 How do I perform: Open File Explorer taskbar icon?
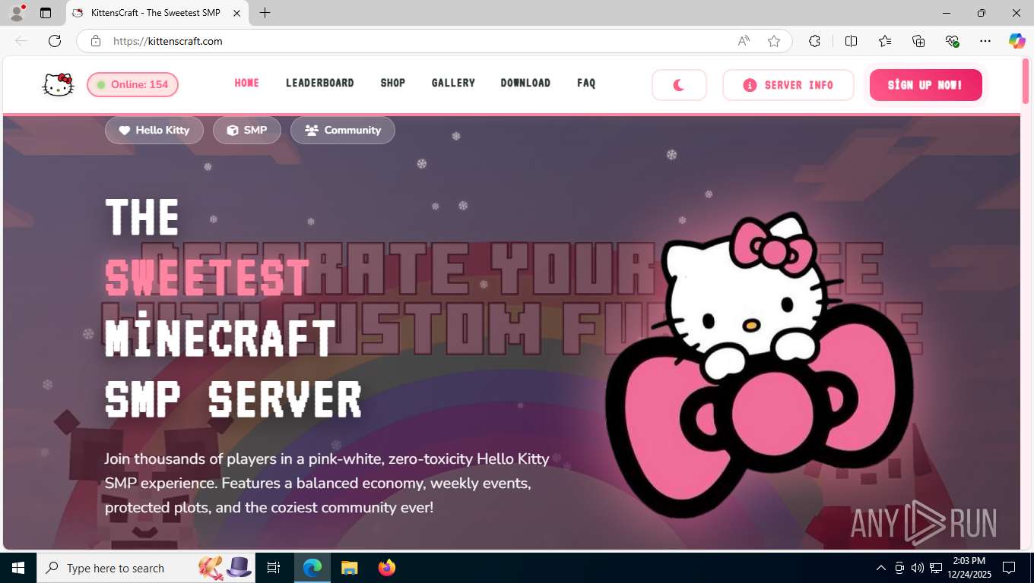click(x=349, y=568)
